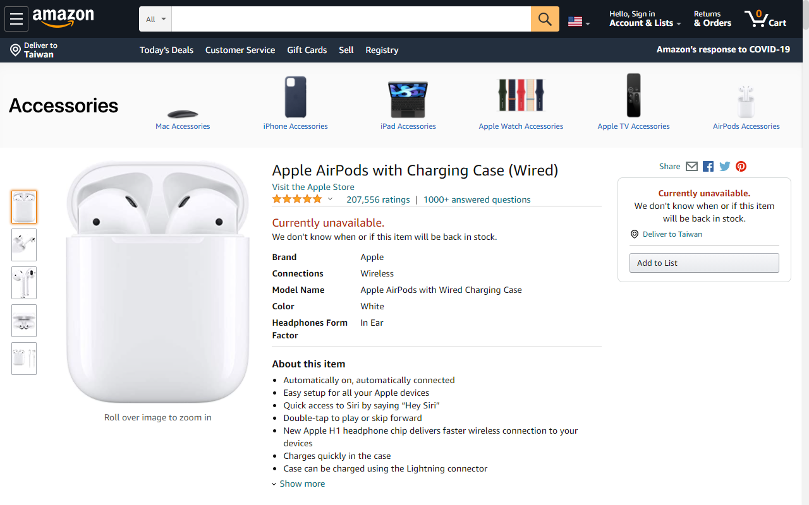Click the five-star rating display

(x=296, y=198)
